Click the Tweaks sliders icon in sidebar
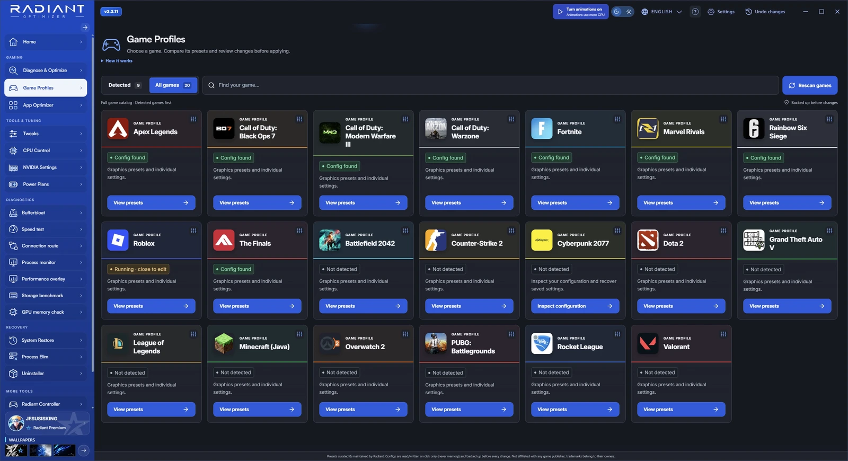848x461 pixels. pyautogui.click(x=13, y=134)
